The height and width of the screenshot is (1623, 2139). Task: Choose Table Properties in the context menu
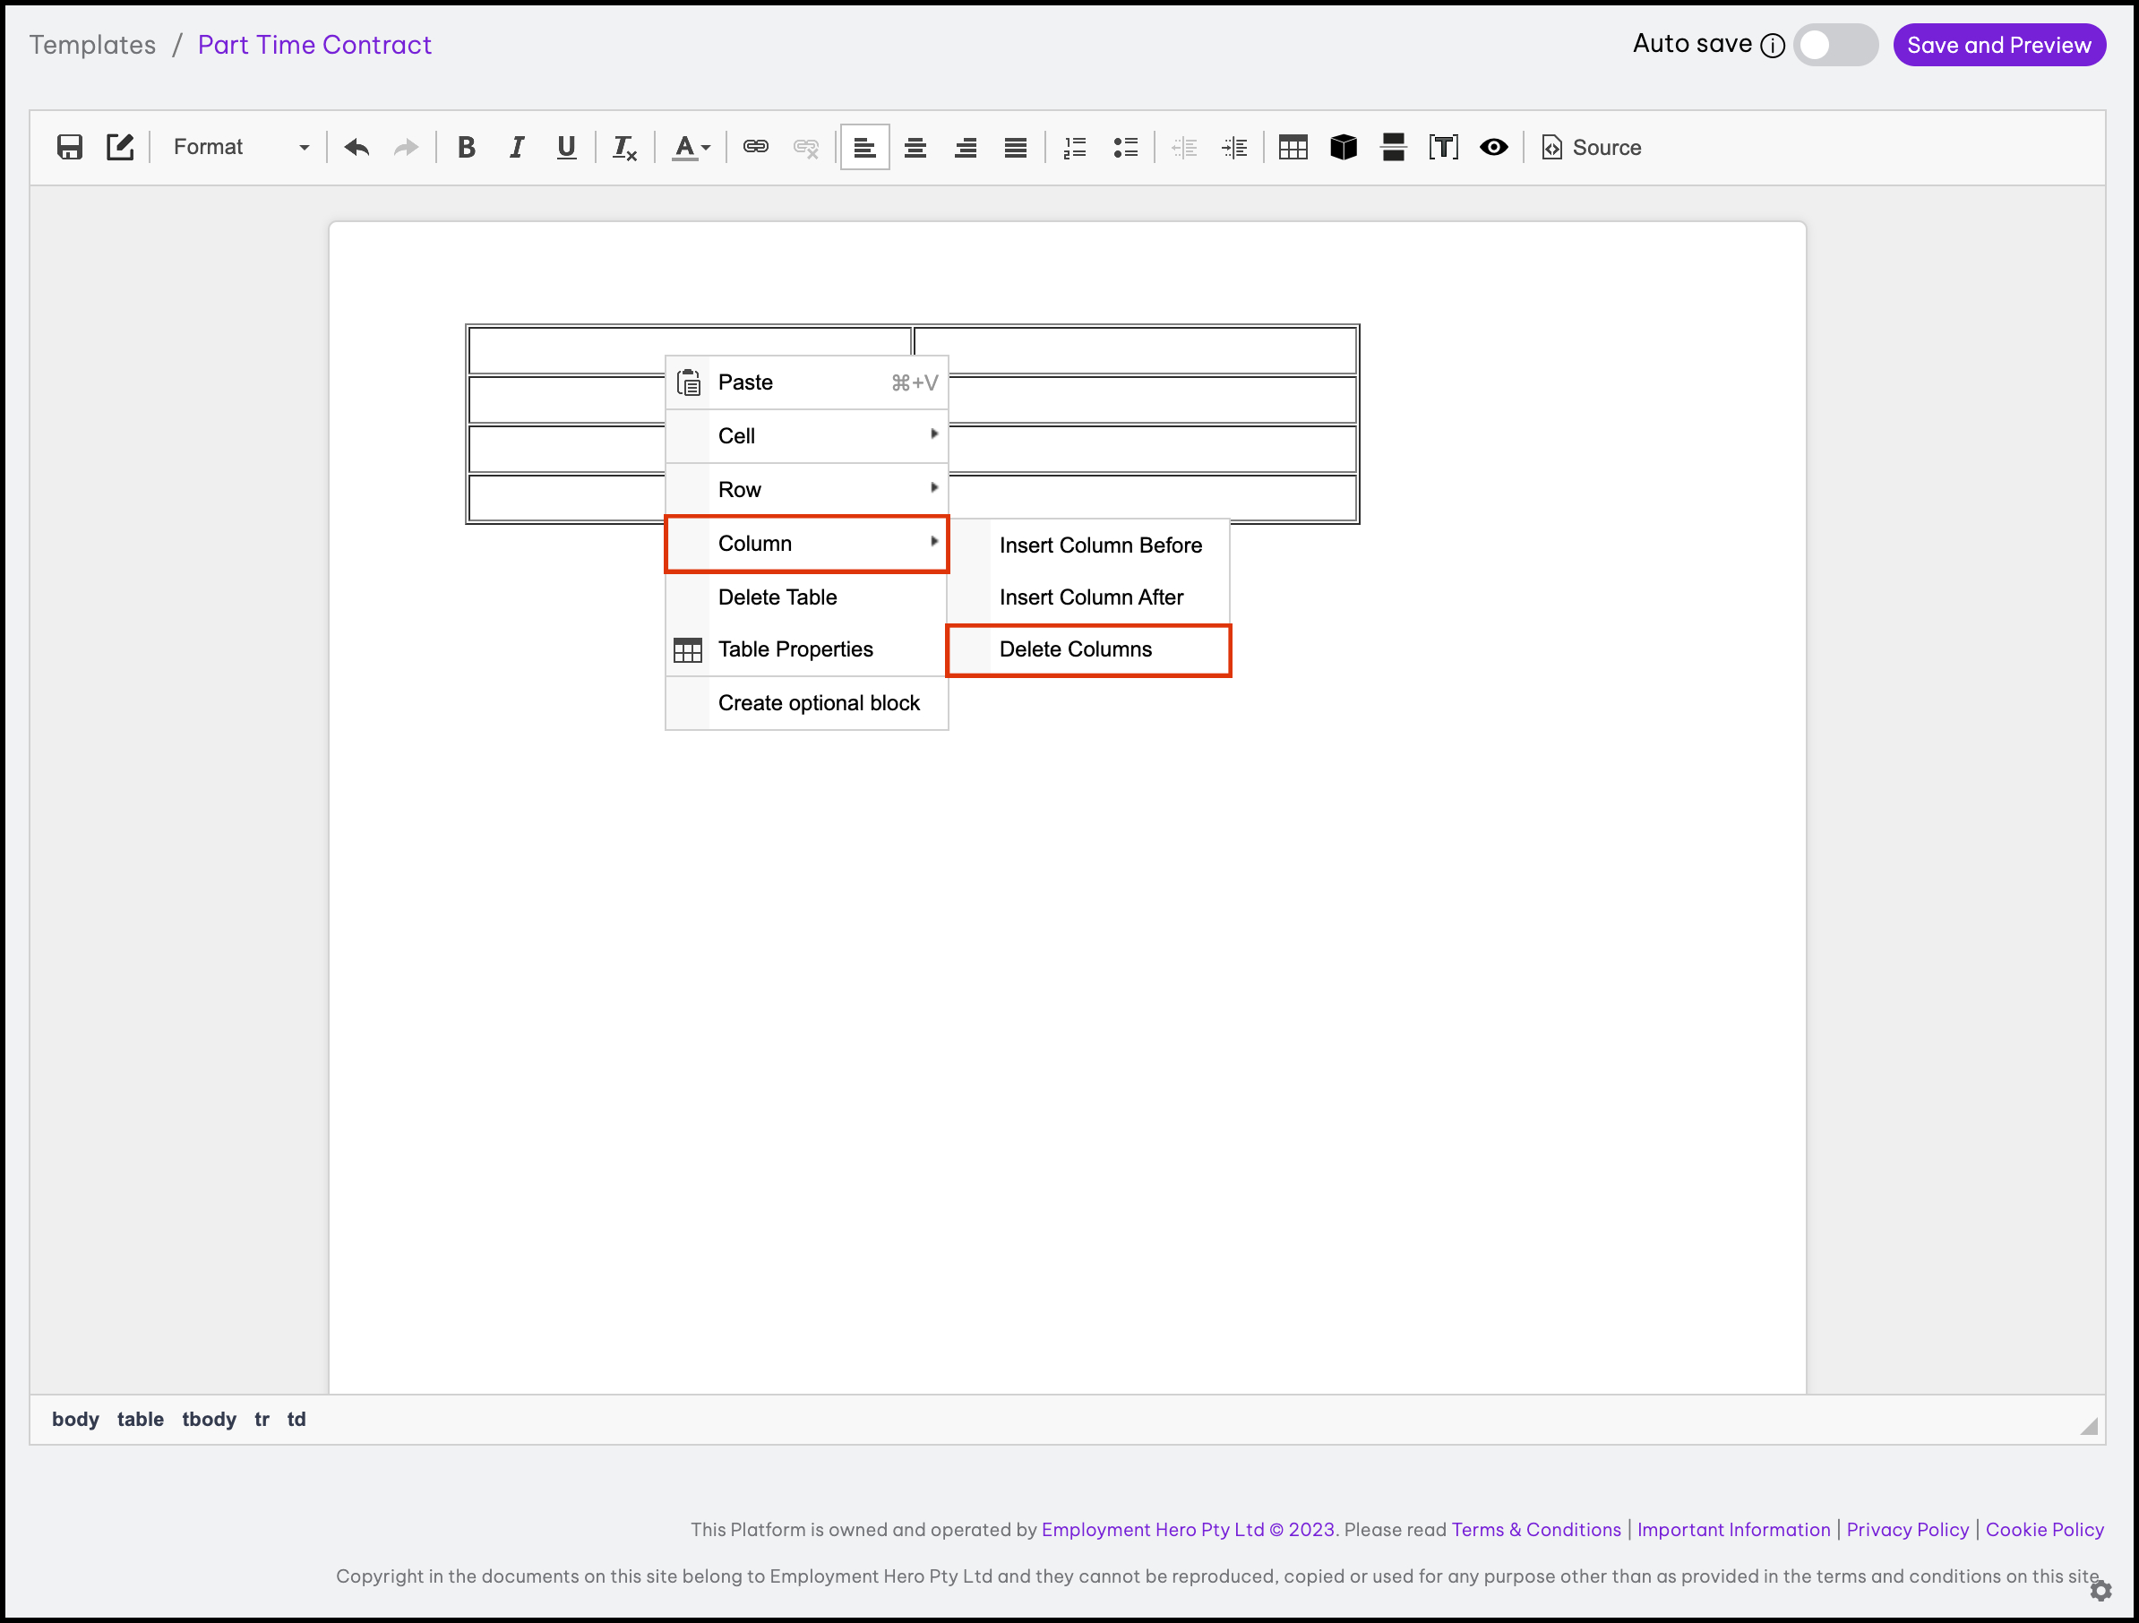coord(795,649)
